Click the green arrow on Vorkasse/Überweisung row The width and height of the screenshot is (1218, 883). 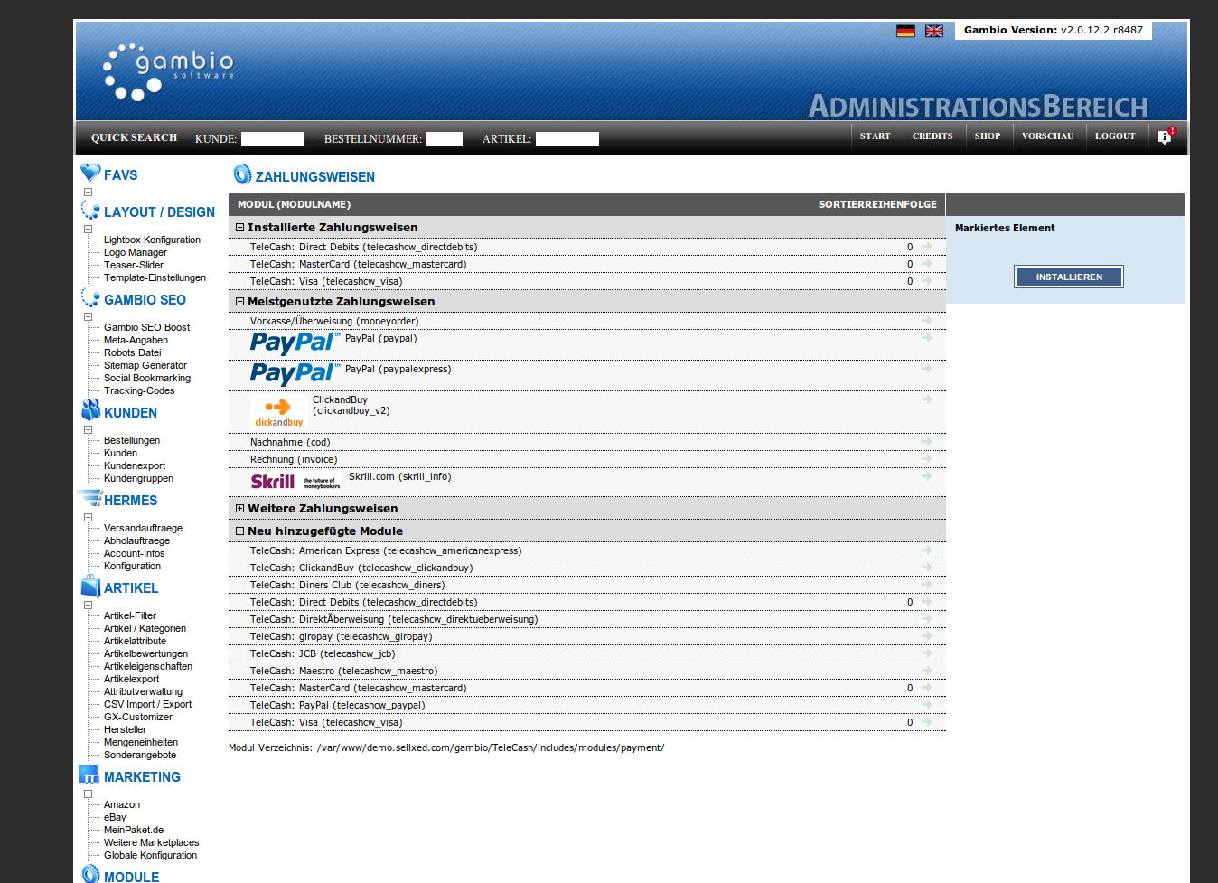926,321
